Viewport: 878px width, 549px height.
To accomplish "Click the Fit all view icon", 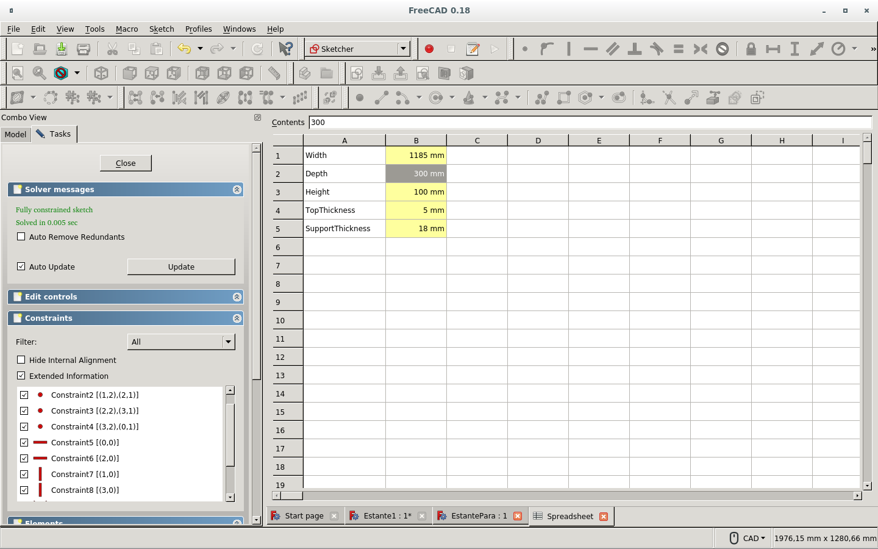I will [18, 73].
